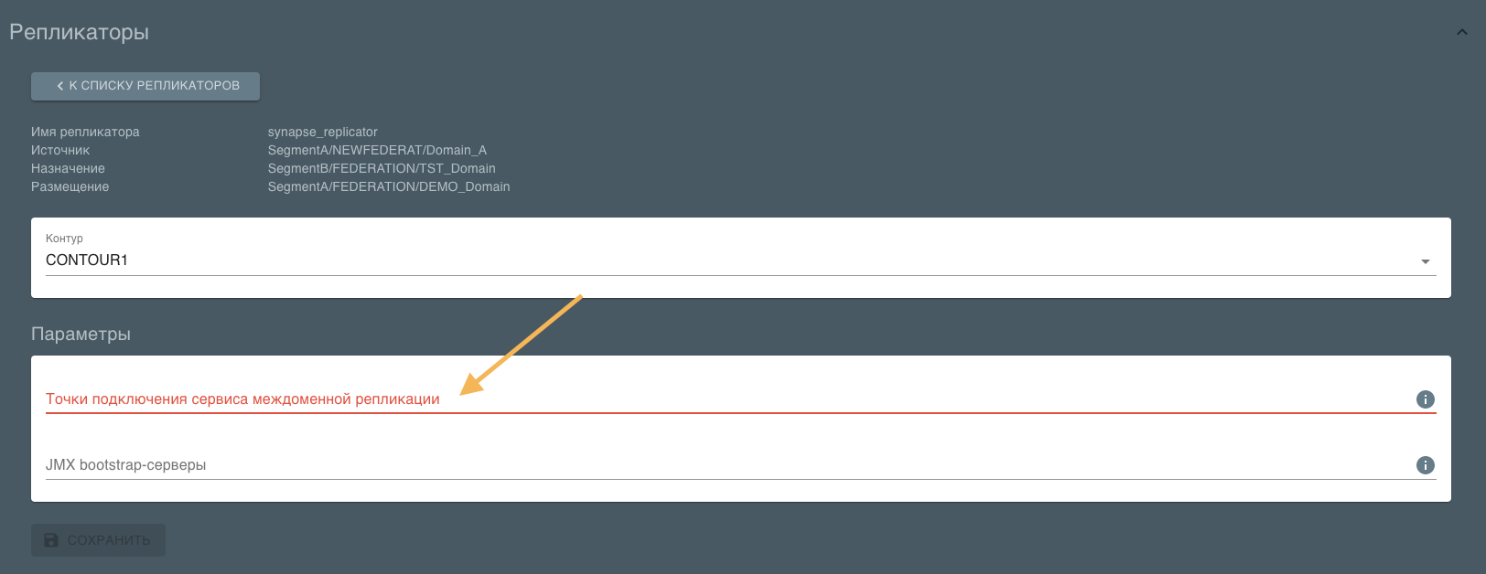Viewport: 1486px width, 574px height.
Task: Show info icon for JMX bootstrap-серверы
Action: (1425, 465)
